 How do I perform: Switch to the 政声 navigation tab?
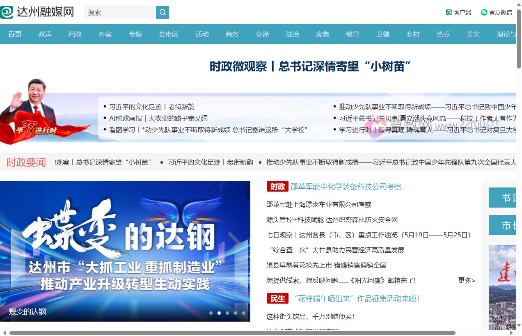(x=45, y=34)
